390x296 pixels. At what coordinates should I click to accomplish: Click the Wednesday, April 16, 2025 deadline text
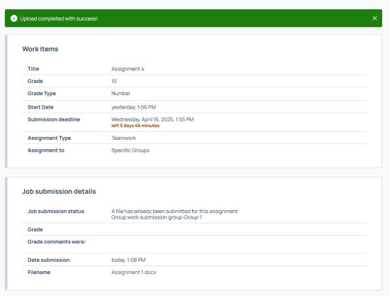click(152, 119)
